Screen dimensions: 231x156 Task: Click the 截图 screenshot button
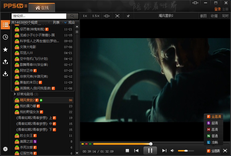(203, 16)
